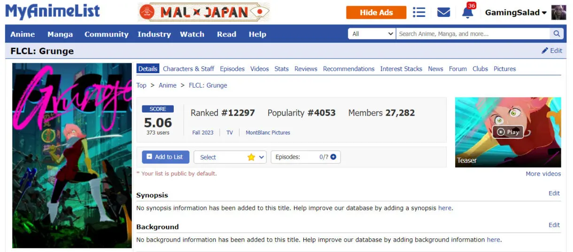This screenshot has width=573, height=252.
Task: Switch to the Clubs tab
Action: point(480,69)
